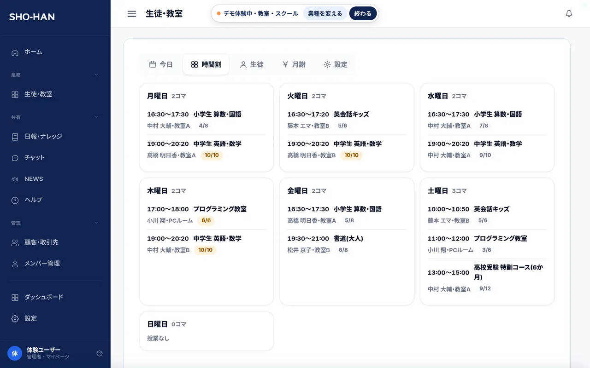The height and width of the screenshot is (368, 590).
Task: Open the 設定 tab with sun icon
Action: [x=336, y=64]
